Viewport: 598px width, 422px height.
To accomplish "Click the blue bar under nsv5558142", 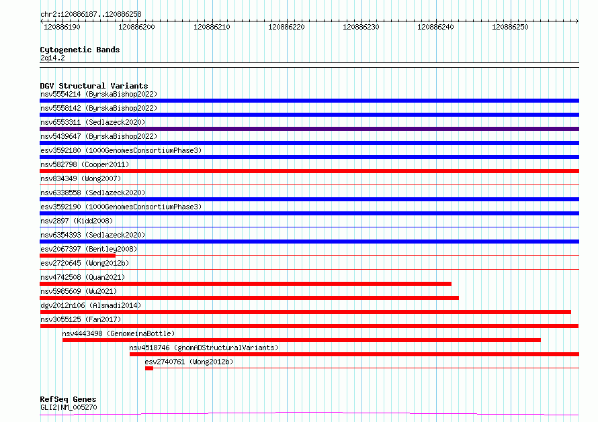I will 309,115.
